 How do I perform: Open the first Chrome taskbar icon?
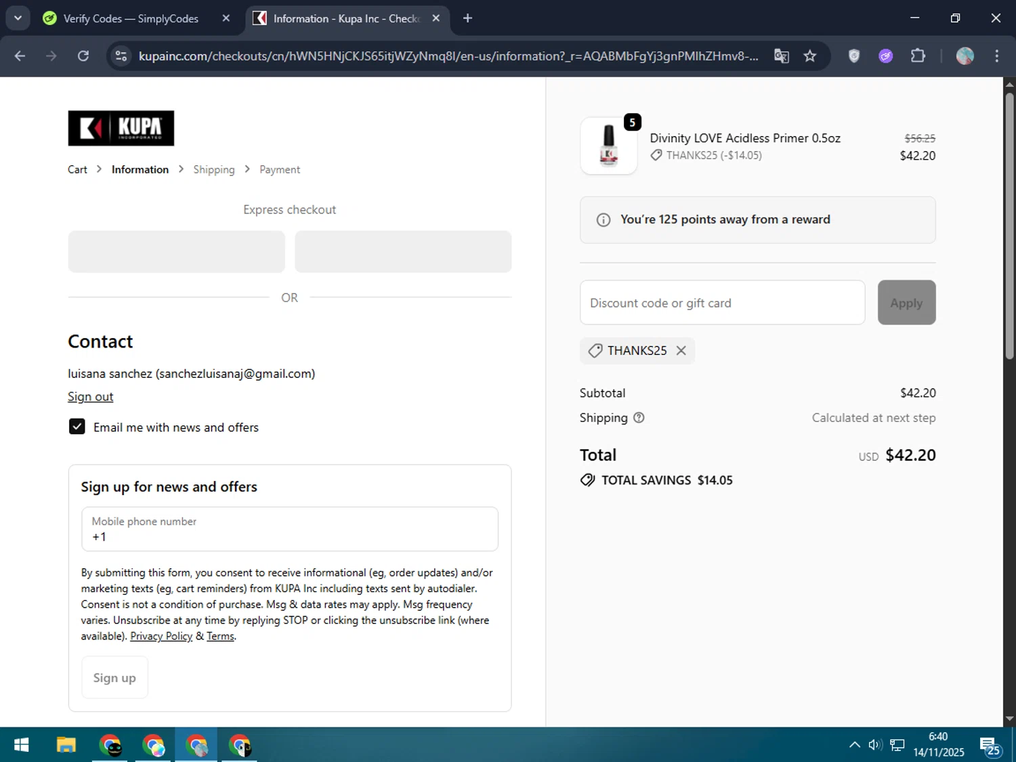(110, 745)
